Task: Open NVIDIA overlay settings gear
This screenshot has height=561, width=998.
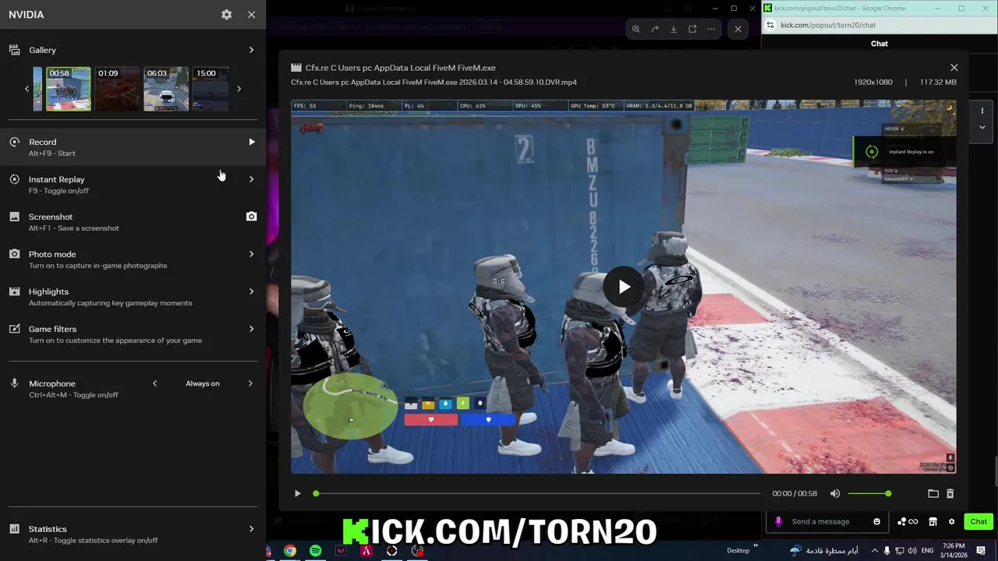Action: click(226, 15)
